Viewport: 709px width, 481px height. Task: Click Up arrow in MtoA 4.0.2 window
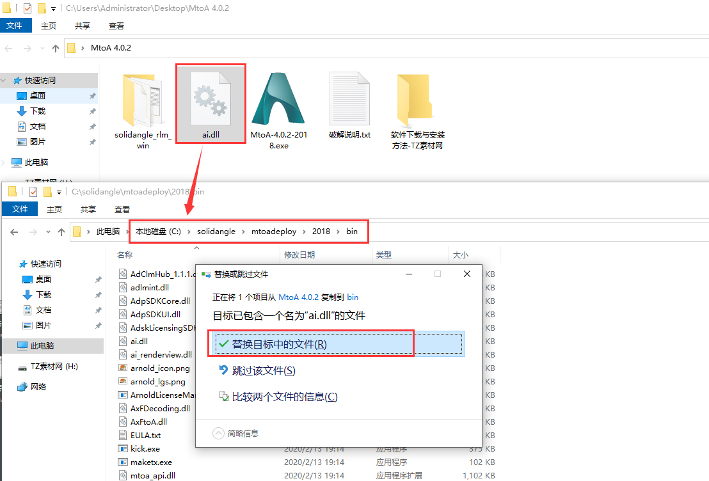(56, 49)
